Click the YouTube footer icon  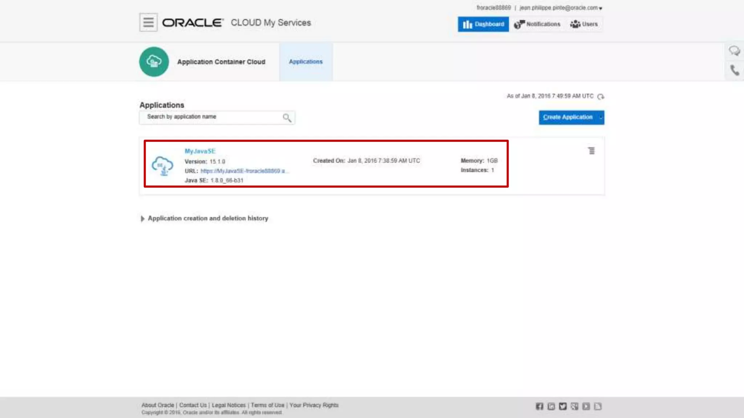coord(586,406)
